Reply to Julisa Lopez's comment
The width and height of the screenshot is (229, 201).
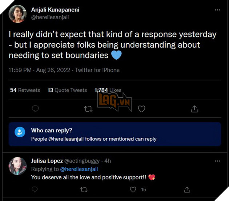(x=35, y=189)
